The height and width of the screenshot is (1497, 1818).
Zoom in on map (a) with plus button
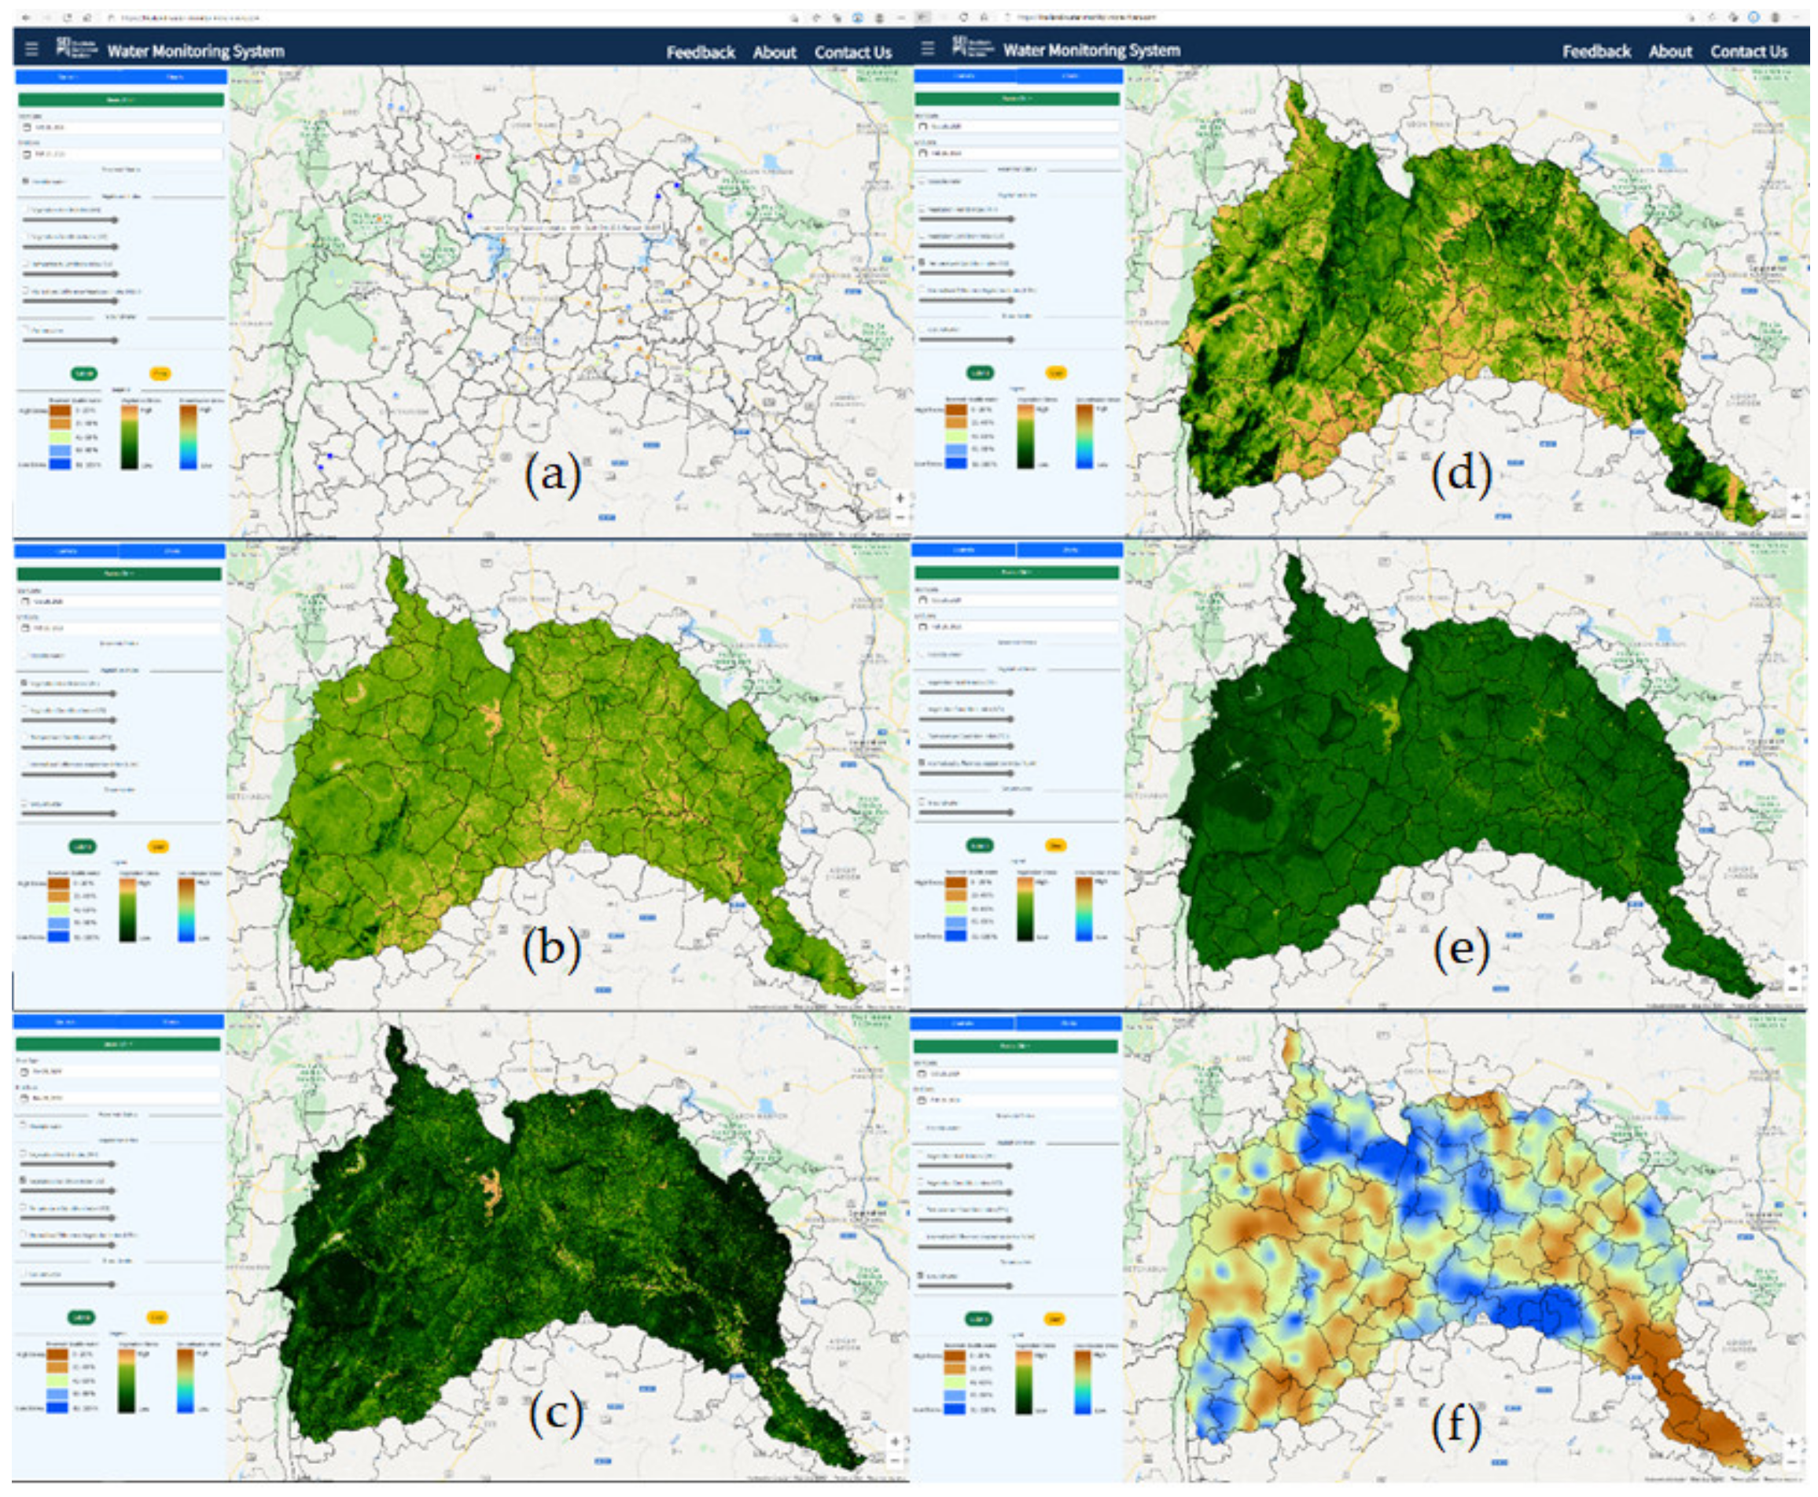(900, 498)
